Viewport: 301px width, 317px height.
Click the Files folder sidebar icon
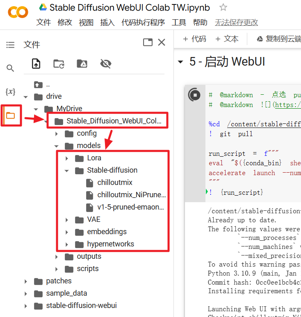[x=10, y=115]
